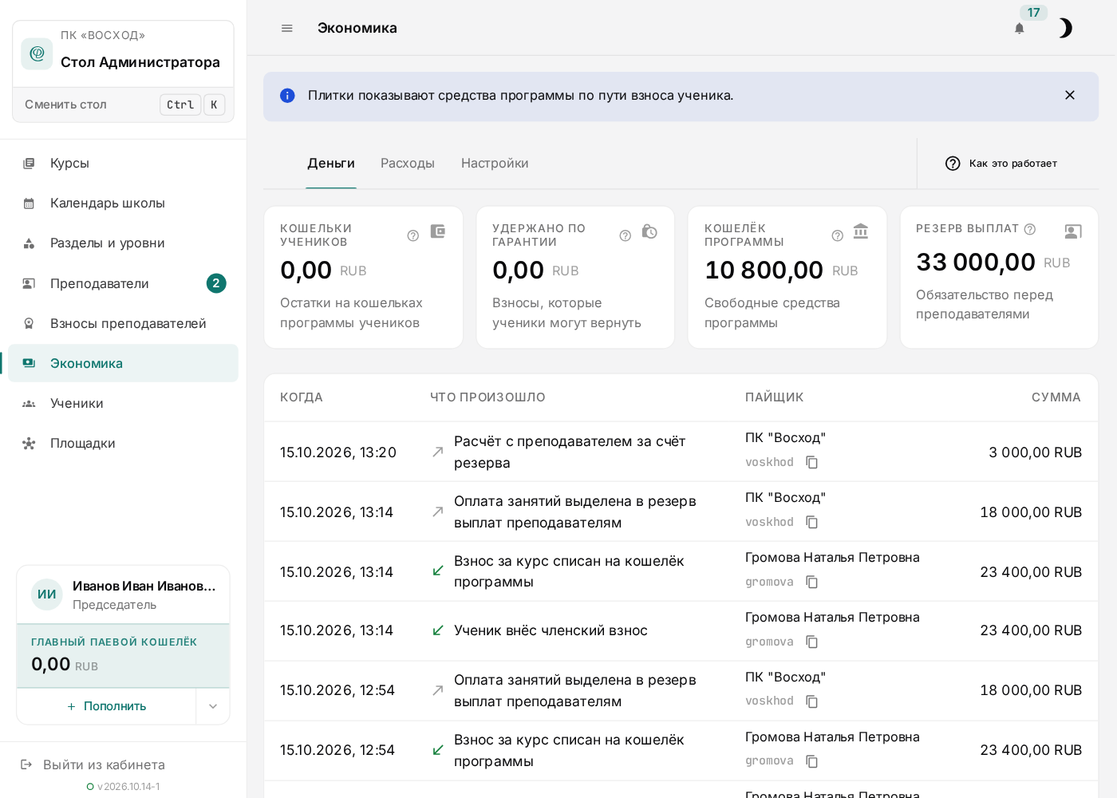Copy gromova ID in the 12:54 Взнос за курс row
The image size is (1117, 798).
click(812, 761)
